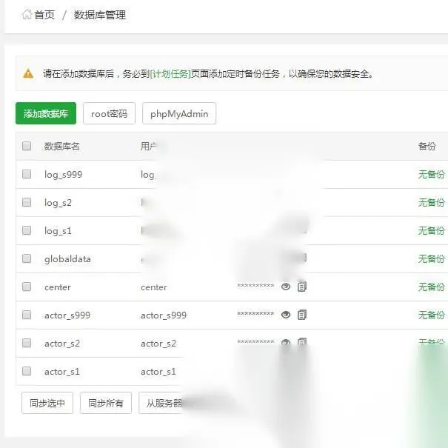Image resolution: width=448 pixels, height=448 pixels.
Task: Click the 数据库名 column header
Action: click(61, 147)
